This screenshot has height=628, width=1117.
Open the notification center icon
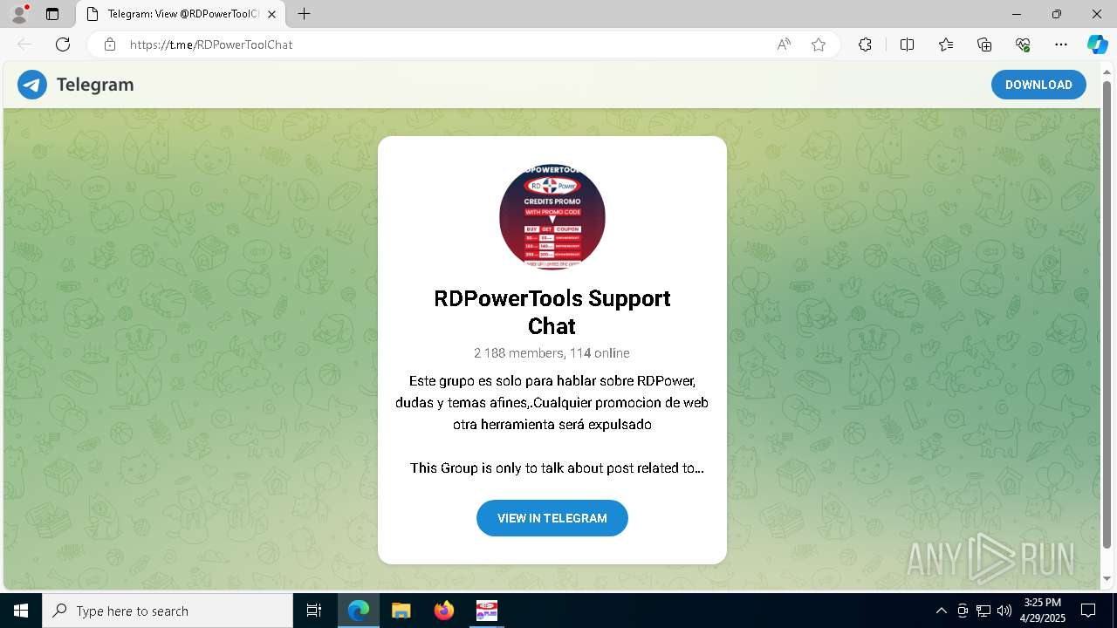[x=1088, y=611]
